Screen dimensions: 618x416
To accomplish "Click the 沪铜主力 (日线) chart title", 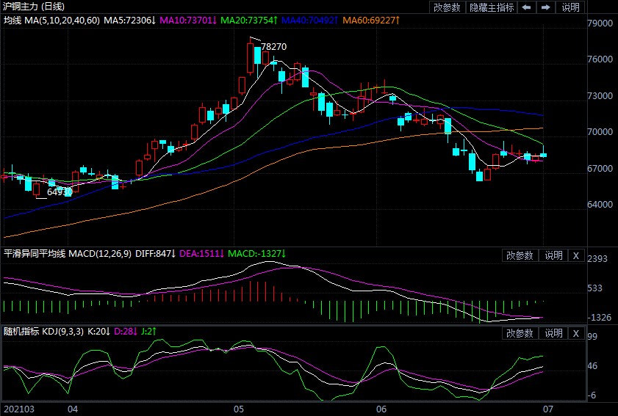I will coord(35,7).
